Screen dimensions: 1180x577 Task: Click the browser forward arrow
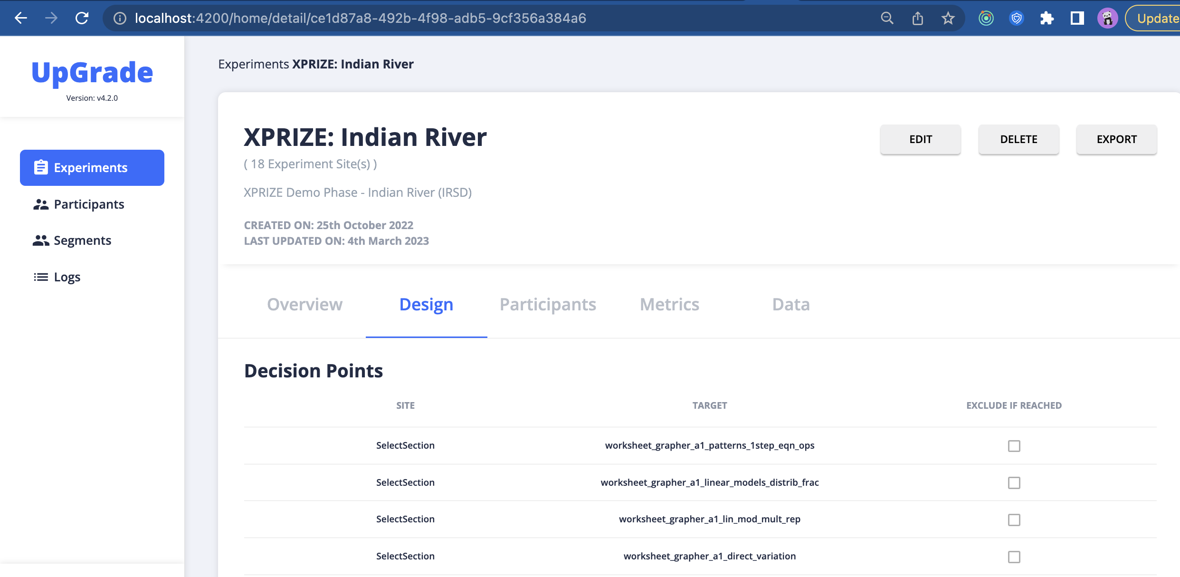click(x=51, y=18)
